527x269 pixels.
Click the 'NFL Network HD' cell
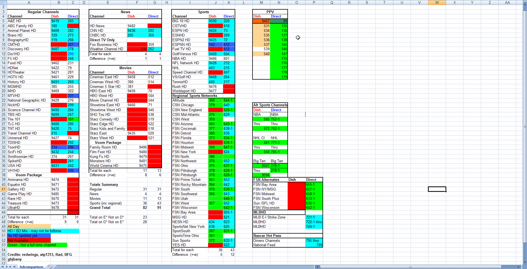tap(190, 63)
